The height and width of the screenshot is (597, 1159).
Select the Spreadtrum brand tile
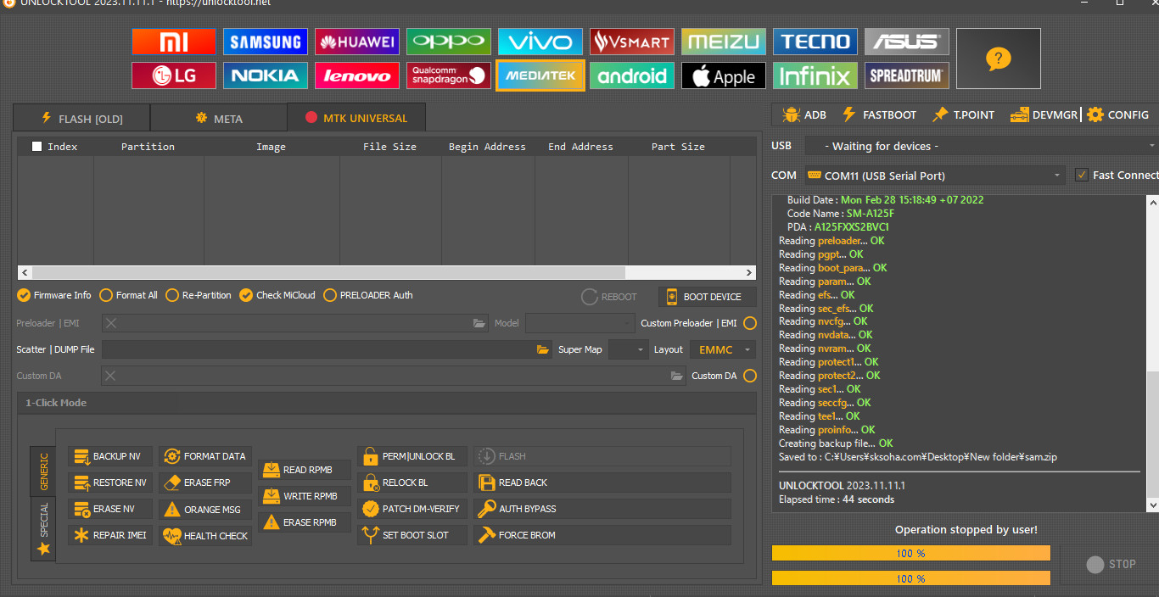pos(906,75)
